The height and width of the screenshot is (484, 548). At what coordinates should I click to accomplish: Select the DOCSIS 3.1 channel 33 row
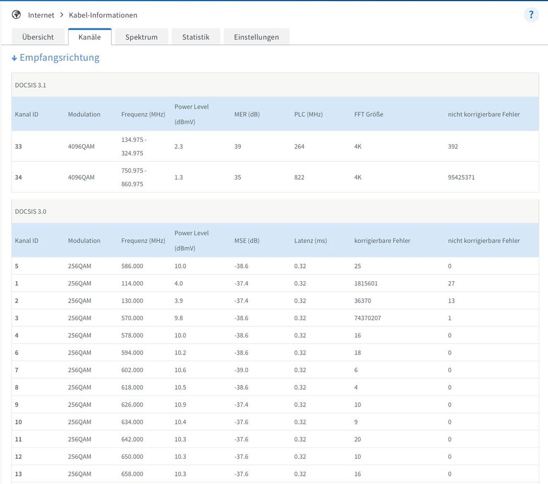coord(274,146)
